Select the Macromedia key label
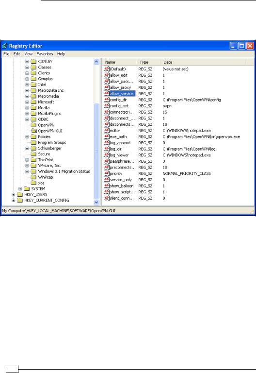 (x=48, y=96)
